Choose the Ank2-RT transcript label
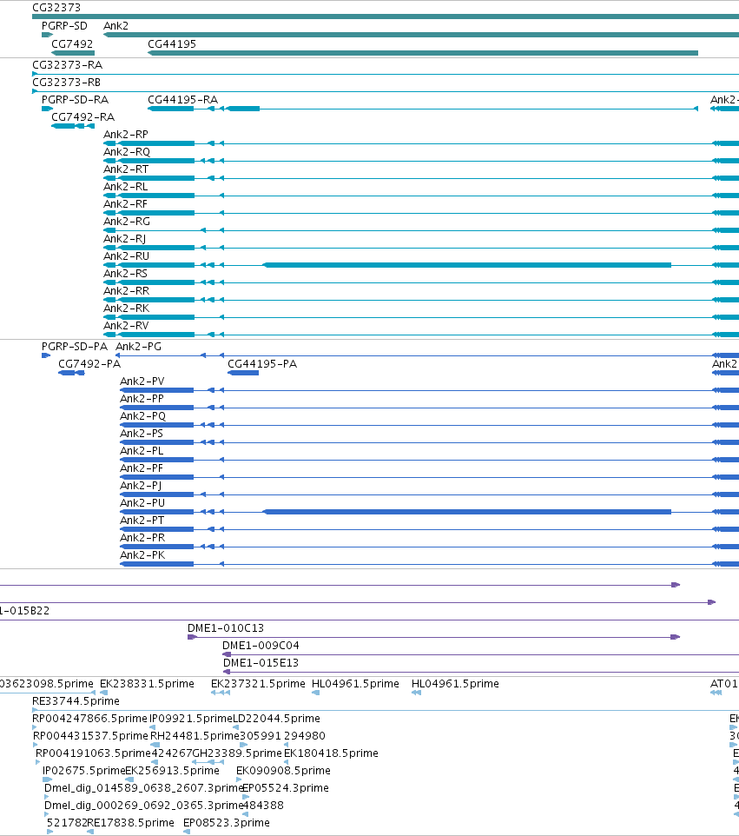This screenshot has height=836, width=739. (126, 169)
